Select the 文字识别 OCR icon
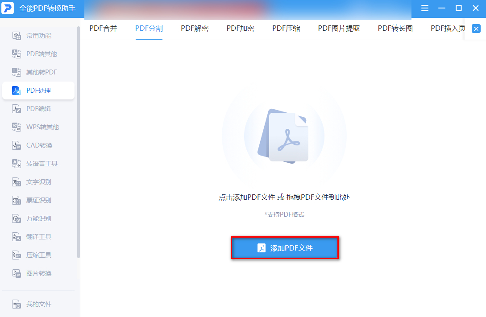This screenshot has width=486, height=317. coord(17,182)
